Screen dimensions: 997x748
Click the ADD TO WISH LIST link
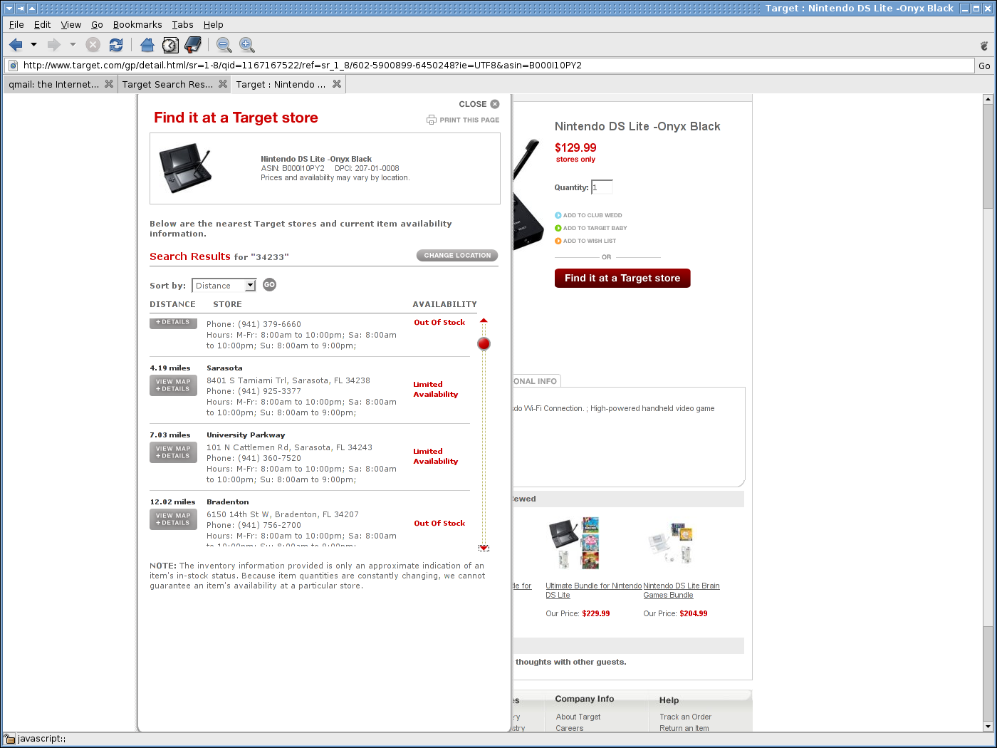point(585,241)
